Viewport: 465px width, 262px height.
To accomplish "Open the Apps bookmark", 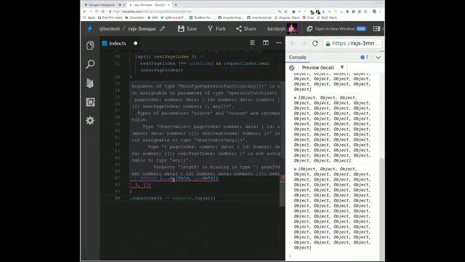I will point(89,17).
